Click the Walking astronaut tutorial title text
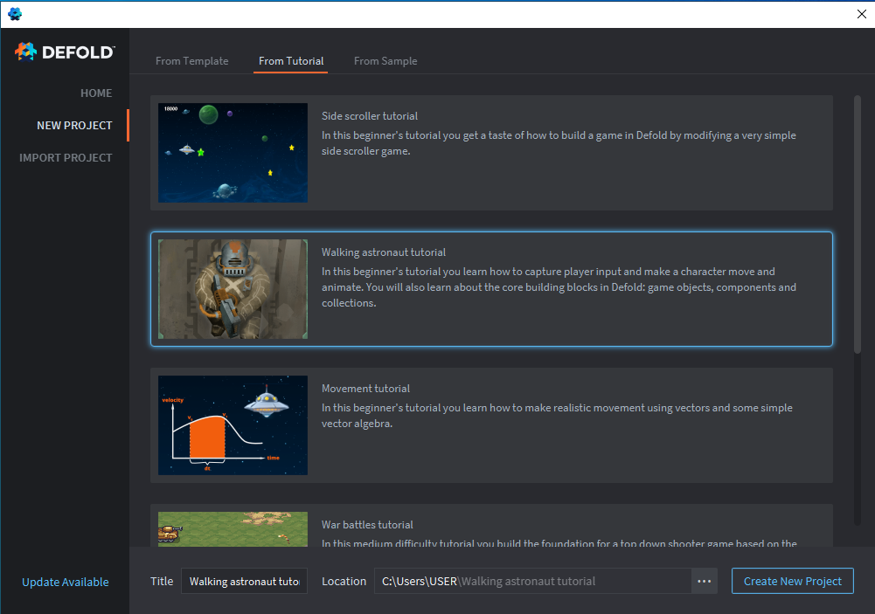The height and width of the screenshot is (614, 875). [384, 252]
